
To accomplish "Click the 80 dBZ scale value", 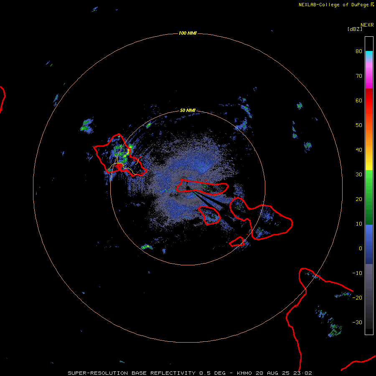I will (x=359, y=51).
